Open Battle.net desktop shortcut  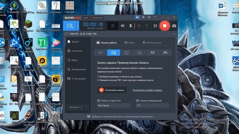14,44
